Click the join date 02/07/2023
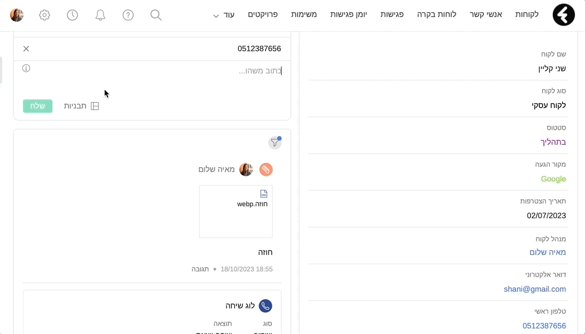Screen dimensions: 585x334 [x=546, y=216]
